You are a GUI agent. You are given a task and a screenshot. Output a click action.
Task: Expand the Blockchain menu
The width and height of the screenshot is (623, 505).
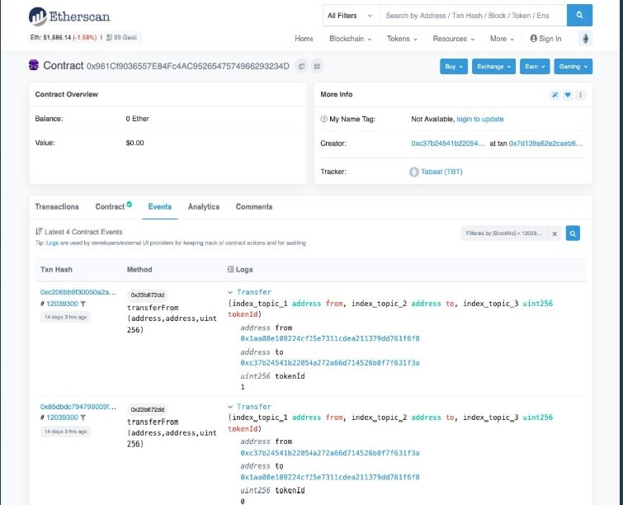pyautogui.click(x=350, y=39)
